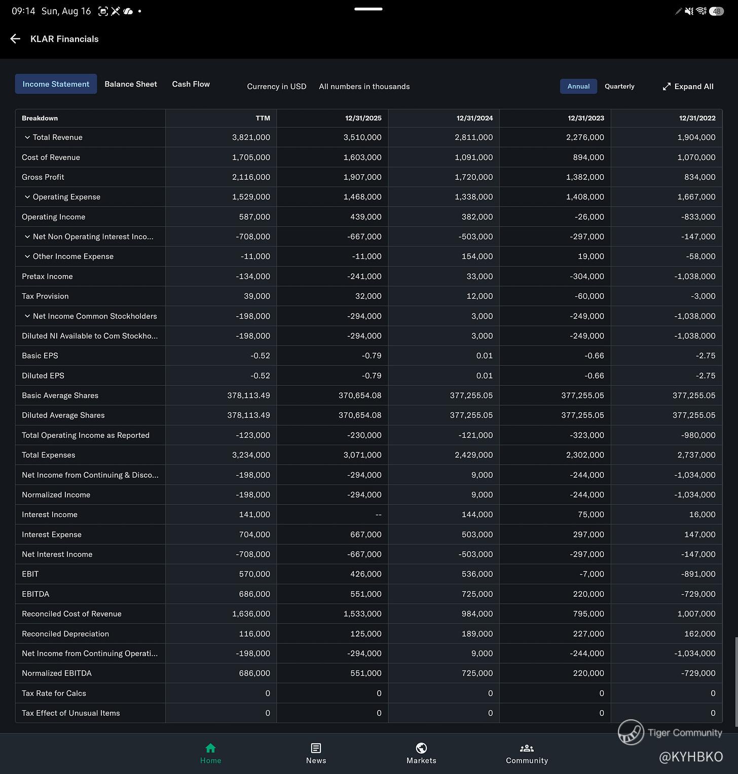Select the Operating Income row label
Image resolution: width=738 pixels, height=774 pixels.
coord(53,217)
